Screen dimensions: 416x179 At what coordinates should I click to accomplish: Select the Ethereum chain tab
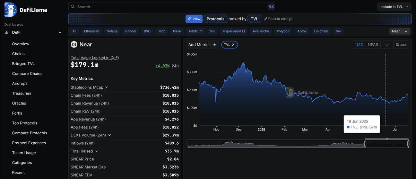[x=92, y=31]
